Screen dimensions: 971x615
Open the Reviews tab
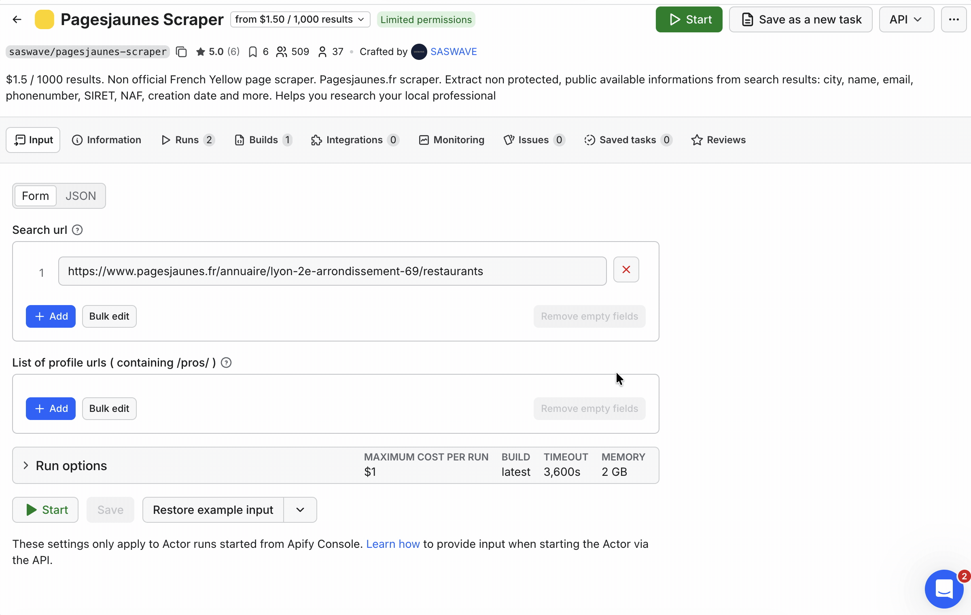tap(719, 140)
